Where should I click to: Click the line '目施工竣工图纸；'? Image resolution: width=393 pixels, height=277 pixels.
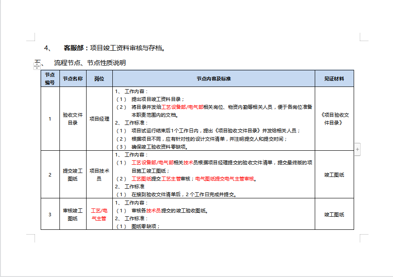click(x=151, y=171)
